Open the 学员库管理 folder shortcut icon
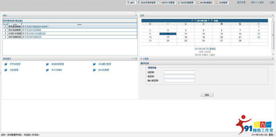The width and height of the screenshot is (276, 137). pos(6,64)
